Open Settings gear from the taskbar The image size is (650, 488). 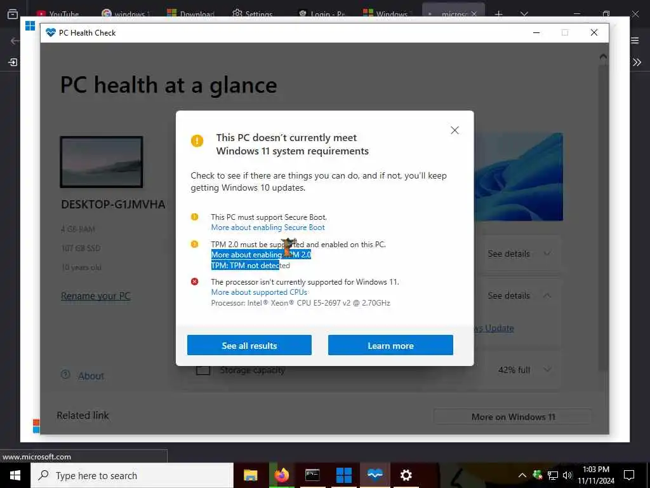click(406, 475)
